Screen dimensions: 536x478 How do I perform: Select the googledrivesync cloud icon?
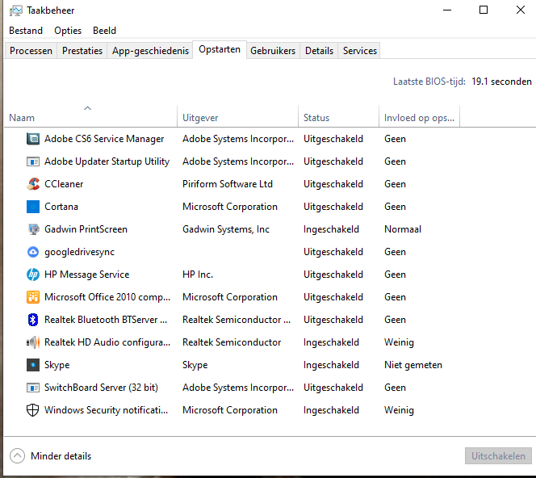(33, 252)
